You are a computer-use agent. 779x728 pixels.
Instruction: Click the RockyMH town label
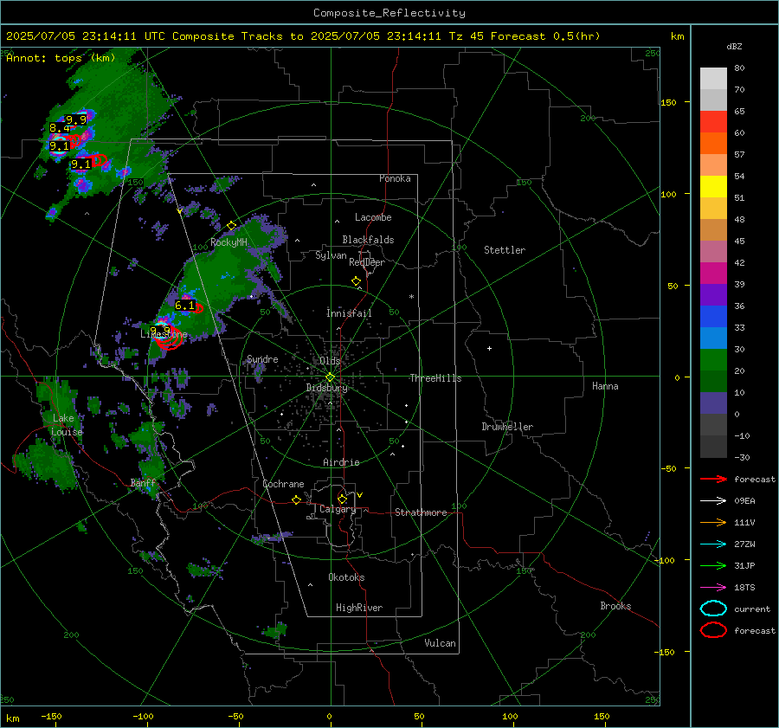tap(229, 242)
